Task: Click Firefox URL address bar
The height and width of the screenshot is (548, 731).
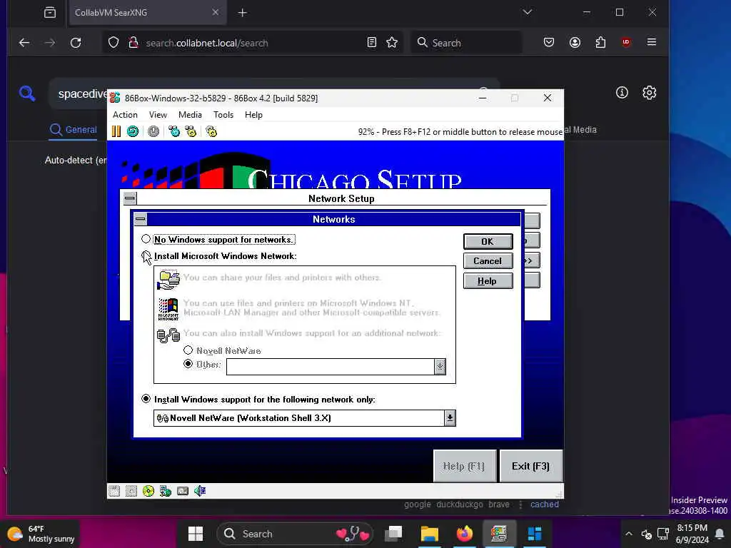Action: point(253,43)
